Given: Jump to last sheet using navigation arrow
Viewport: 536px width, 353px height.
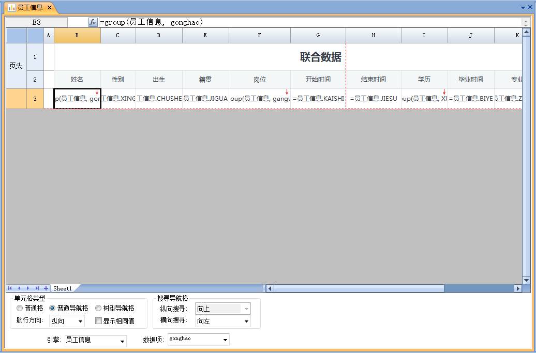Looking at the screenshot, I should point(37,288).
